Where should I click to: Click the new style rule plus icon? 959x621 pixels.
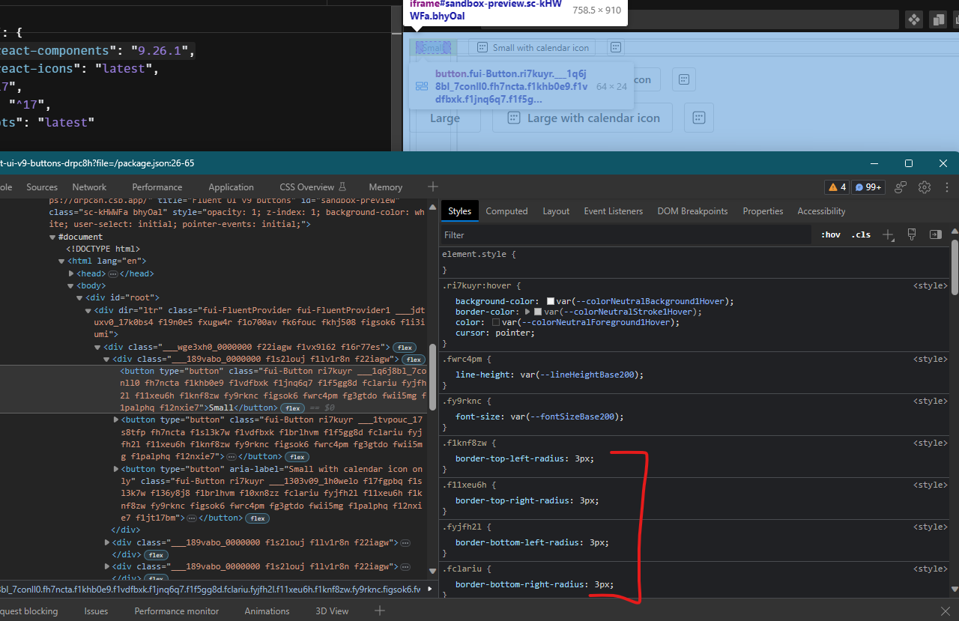pos(889,234)
